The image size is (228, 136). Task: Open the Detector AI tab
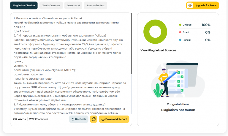73,5
